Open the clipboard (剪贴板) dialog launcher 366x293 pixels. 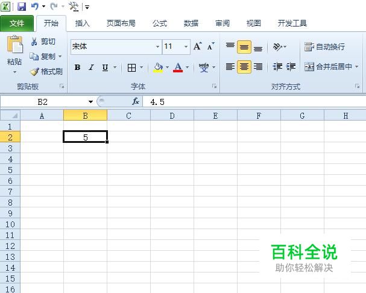pos(62,86)
